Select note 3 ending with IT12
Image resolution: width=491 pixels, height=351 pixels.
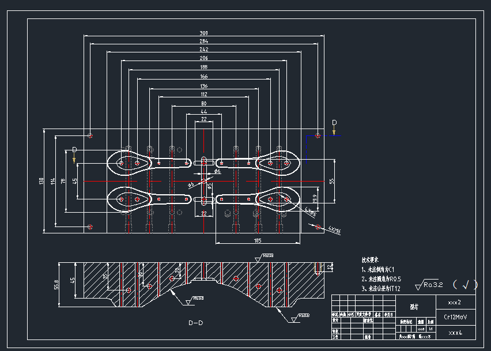[381, 288]
